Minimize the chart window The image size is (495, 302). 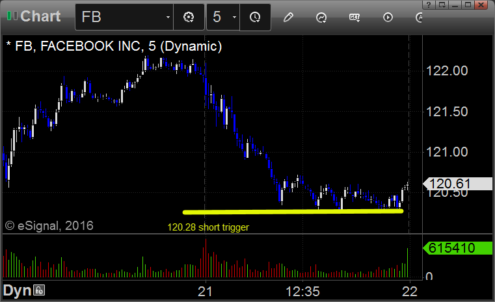coord(455,5)
